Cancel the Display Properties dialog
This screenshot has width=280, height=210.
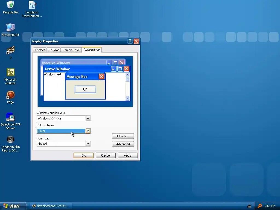106,156
